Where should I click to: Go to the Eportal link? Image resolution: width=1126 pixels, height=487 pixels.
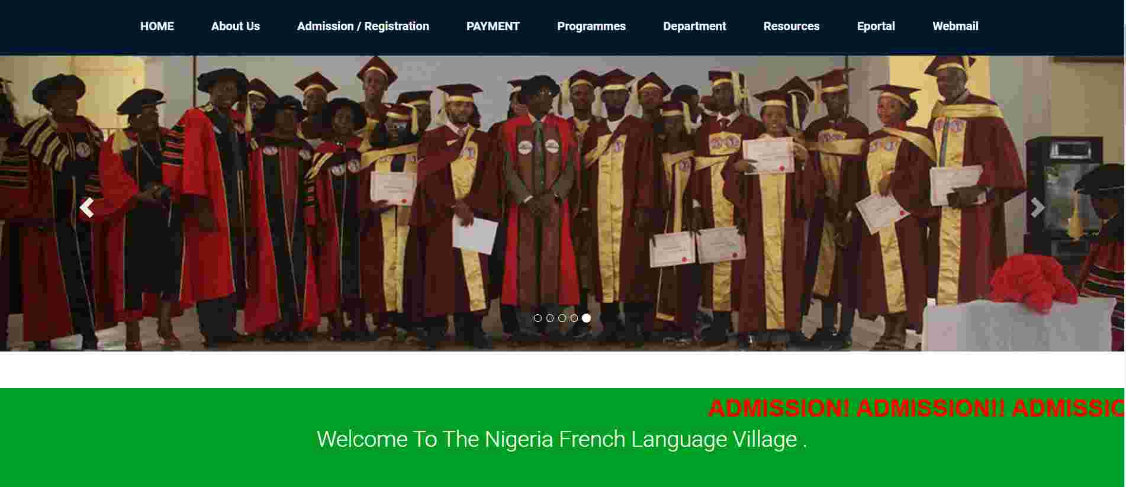click(x=876, y=26)
